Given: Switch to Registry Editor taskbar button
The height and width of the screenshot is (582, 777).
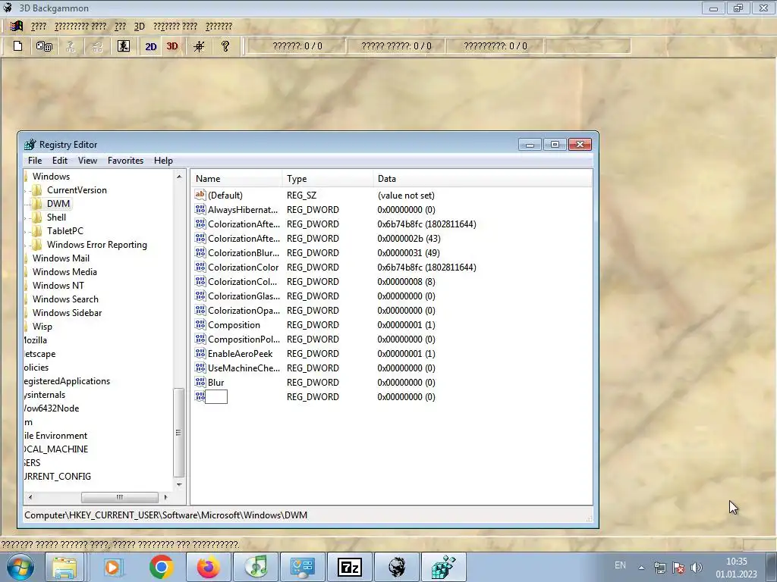Looking at the screenshot, I should click(443, 567).
